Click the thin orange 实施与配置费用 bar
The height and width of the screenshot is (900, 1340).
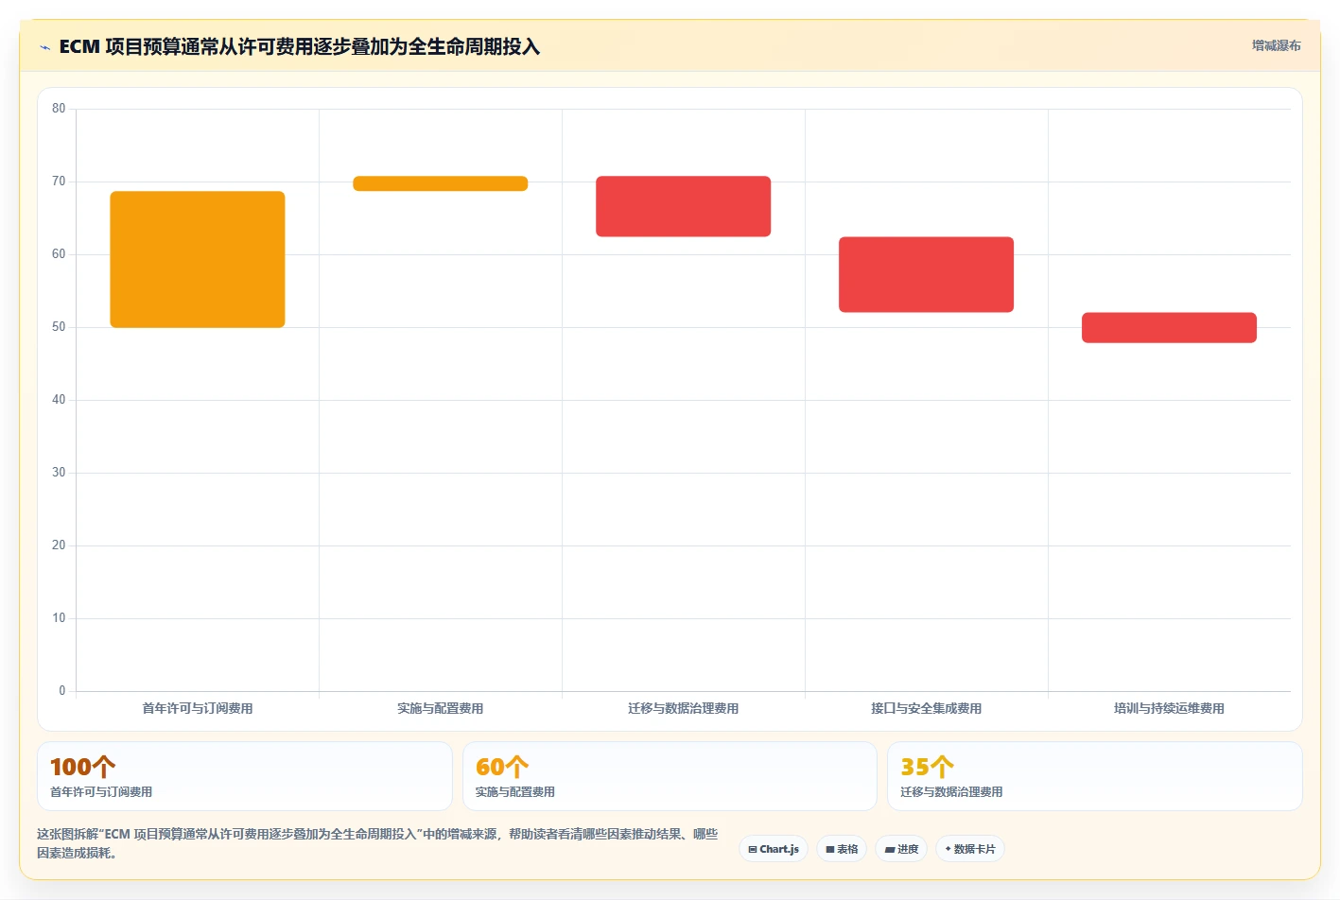441,183
